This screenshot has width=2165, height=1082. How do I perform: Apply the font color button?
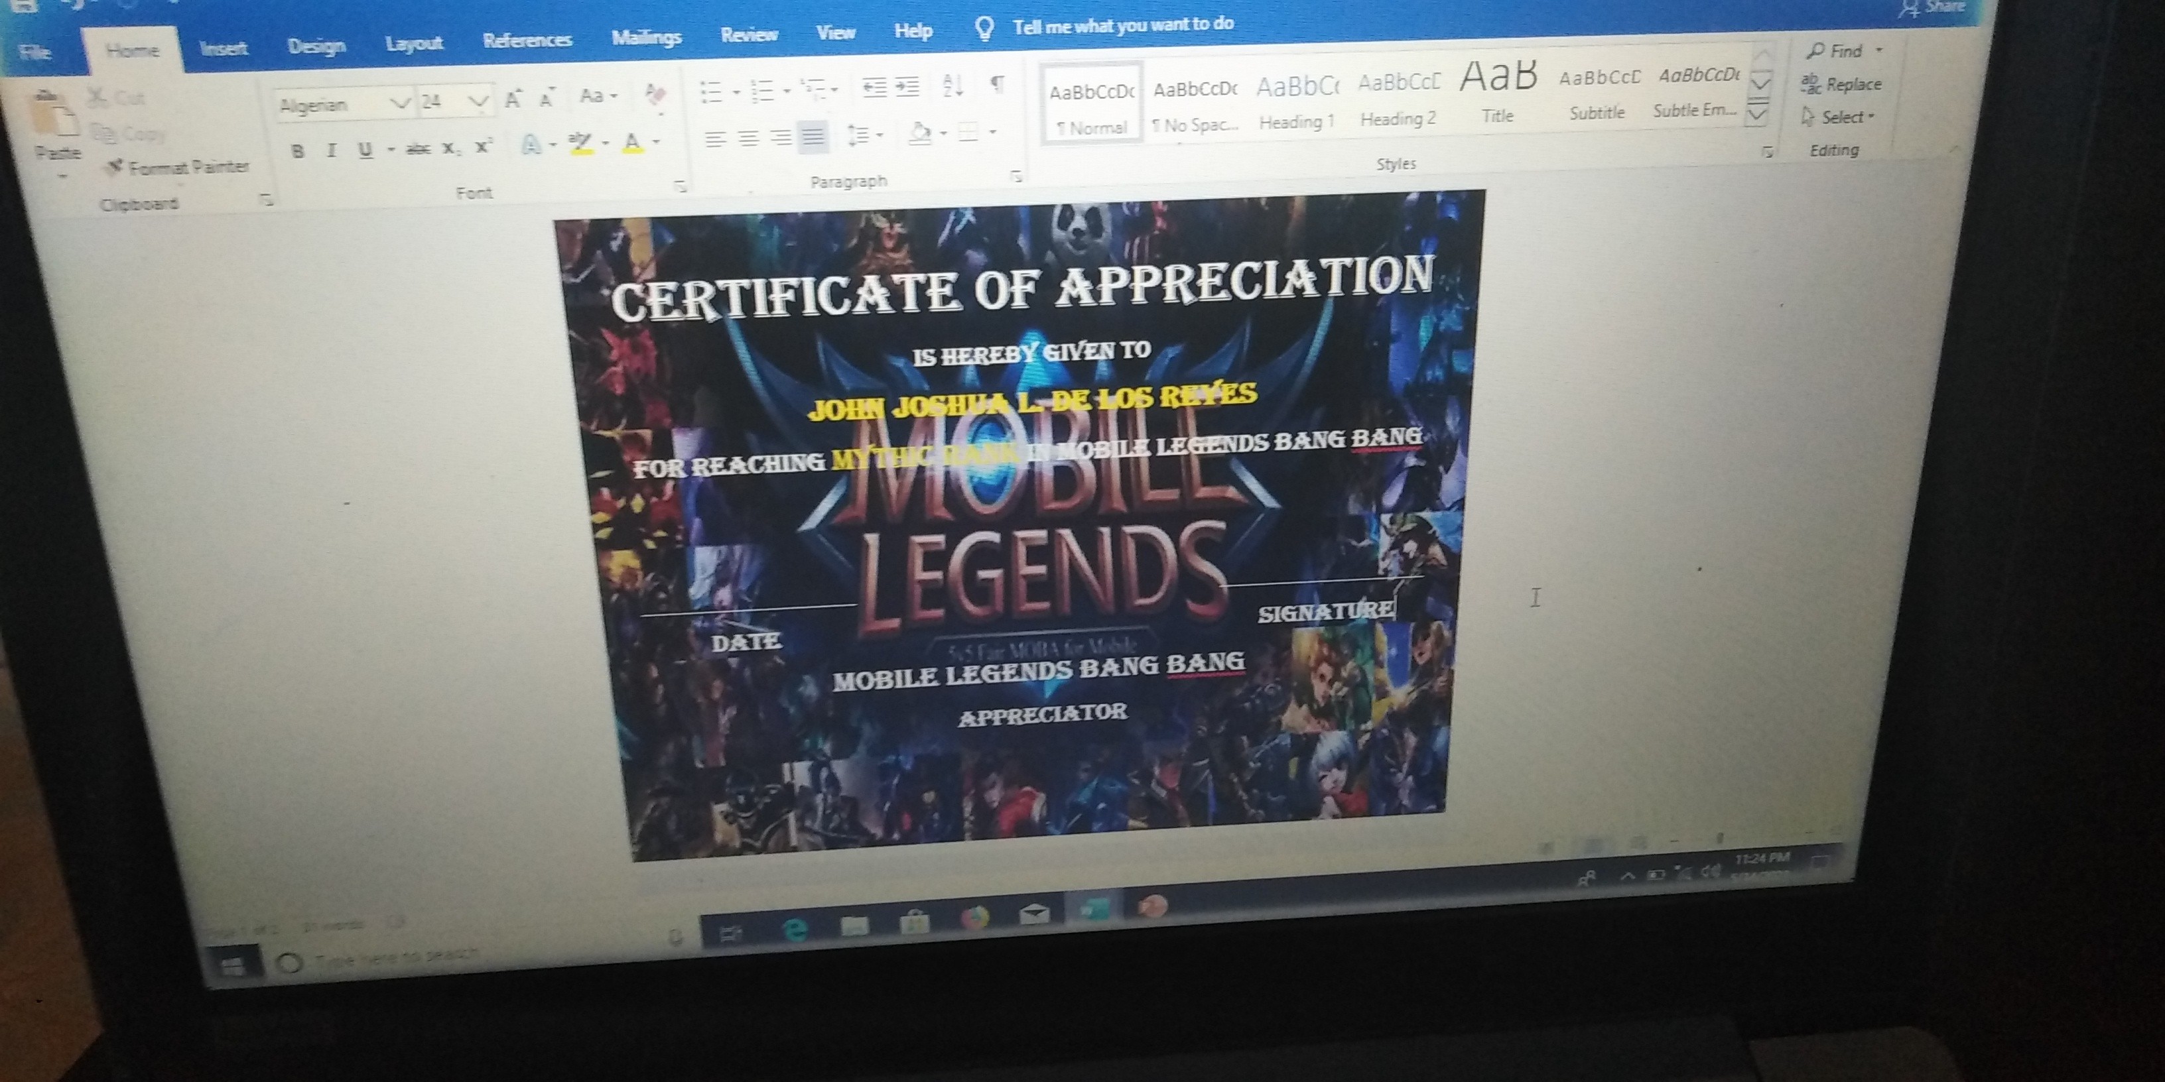[x=633, y=143]
